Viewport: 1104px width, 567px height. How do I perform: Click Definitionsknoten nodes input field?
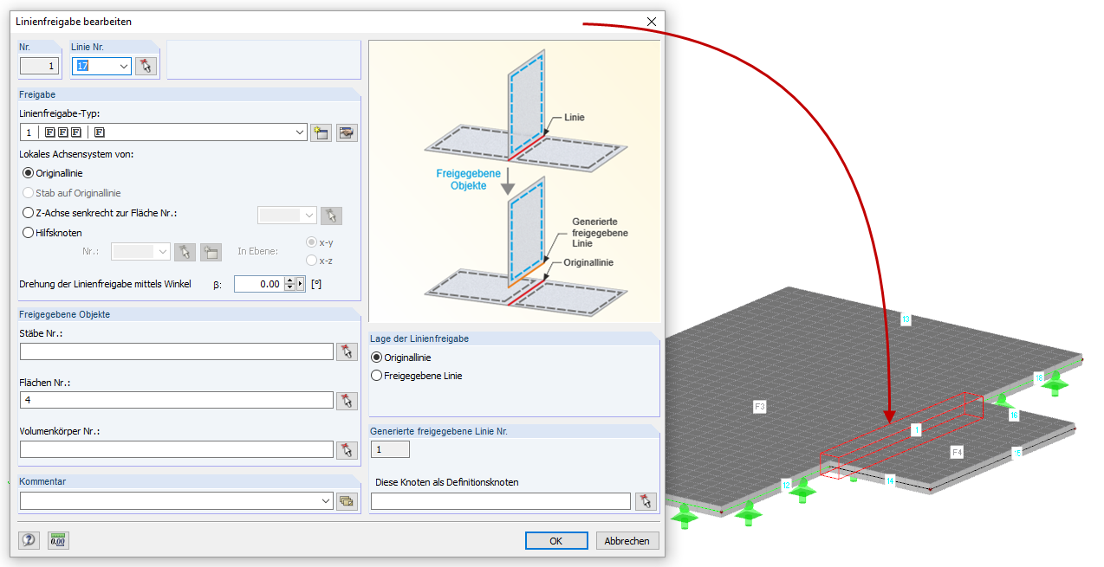click(501, 501)
